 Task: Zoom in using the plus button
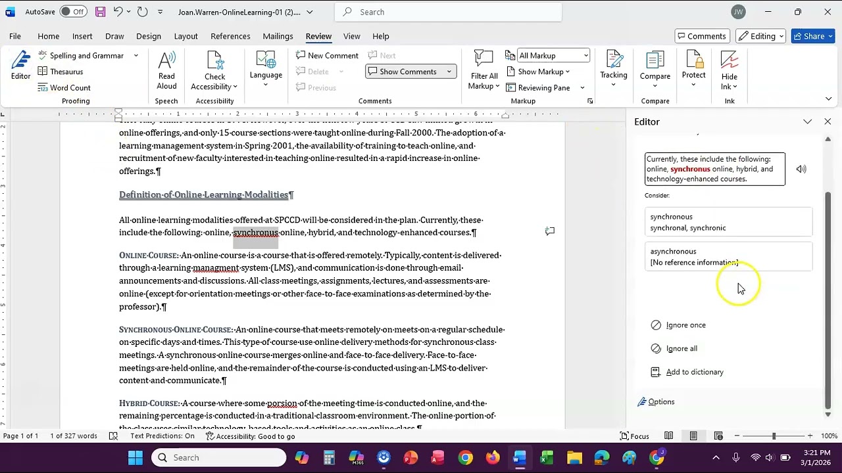810,436
